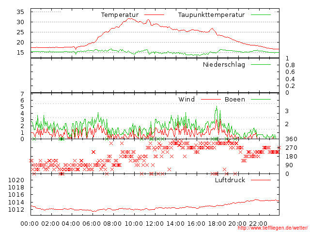Image resolution: width=310 pixels, height=232 pixels.
Task: Click the 20 temperature axis value
Action: click(x=20, y=43)
